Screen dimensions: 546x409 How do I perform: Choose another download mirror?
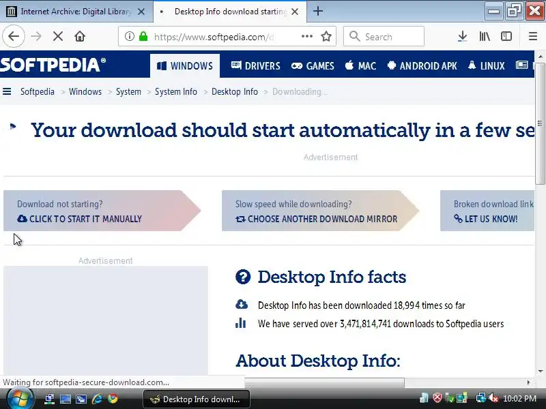click(x=320, y=211)
